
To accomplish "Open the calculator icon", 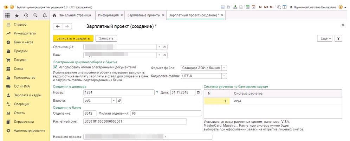I will point(247,7).
